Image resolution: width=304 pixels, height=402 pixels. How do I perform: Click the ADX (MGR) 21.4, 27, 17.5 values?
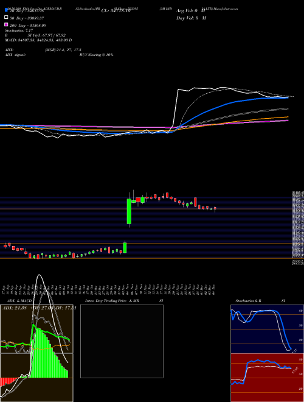[x=63, y=50]
